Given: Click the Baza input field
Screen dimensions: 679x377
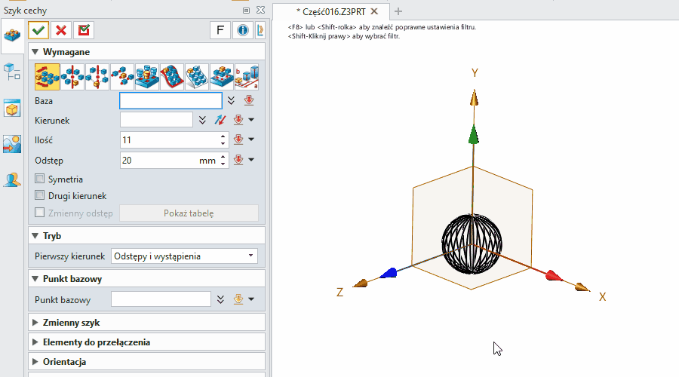Looking at the screenshot, I should 171,100.
